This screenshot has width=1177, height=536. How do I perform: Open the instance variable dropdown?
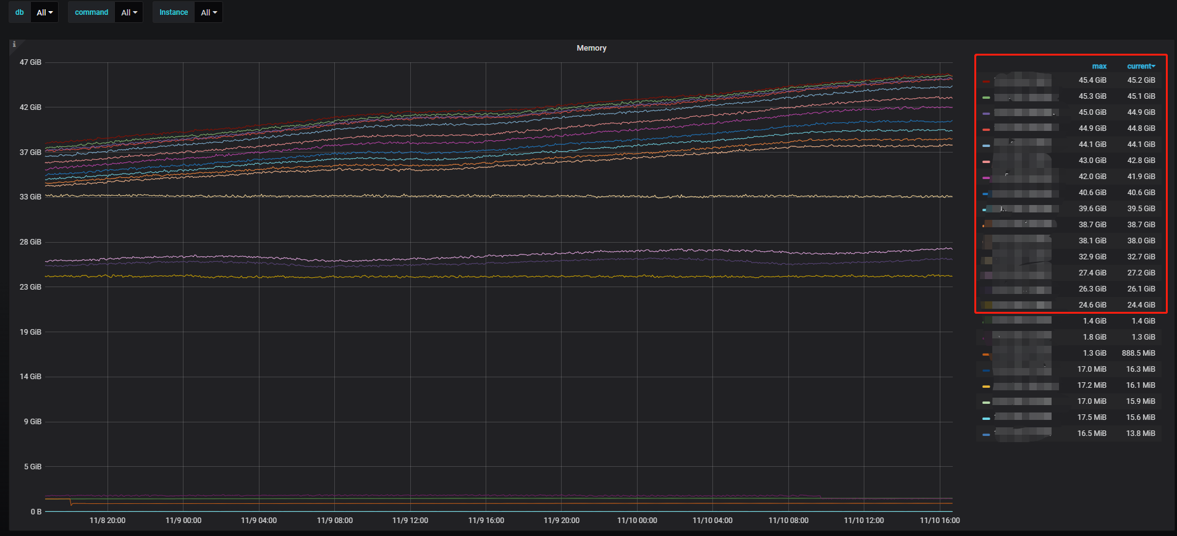[x=209, y=12]
